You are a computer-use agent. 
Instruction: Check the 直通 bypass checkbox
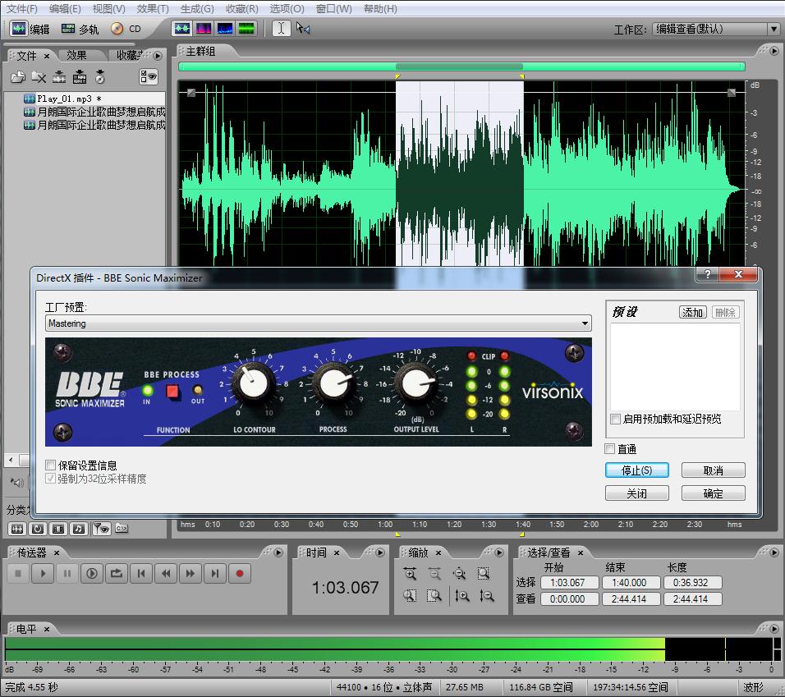(610, 449)
